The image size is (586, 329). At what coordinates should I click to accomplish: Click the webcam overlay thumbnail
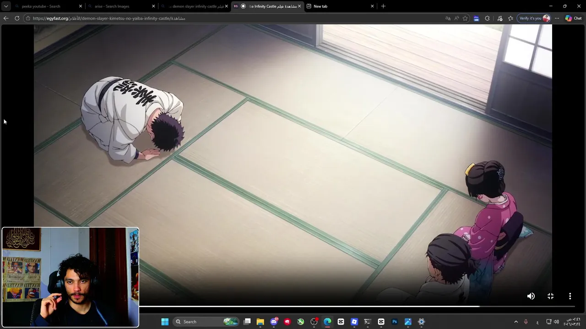click(x=70, y=277)
